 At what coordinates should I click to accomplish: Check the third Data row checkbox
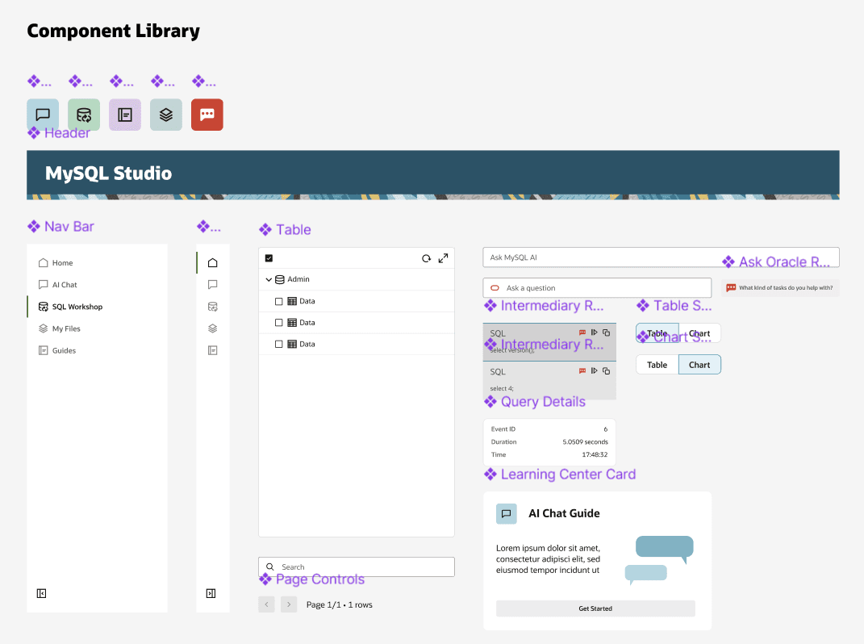[x=279, y=344]
